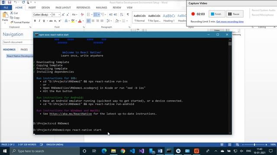
Task: Click Pause in Capture Video panel
Action: pyautogui.click(x=235, y=14)
